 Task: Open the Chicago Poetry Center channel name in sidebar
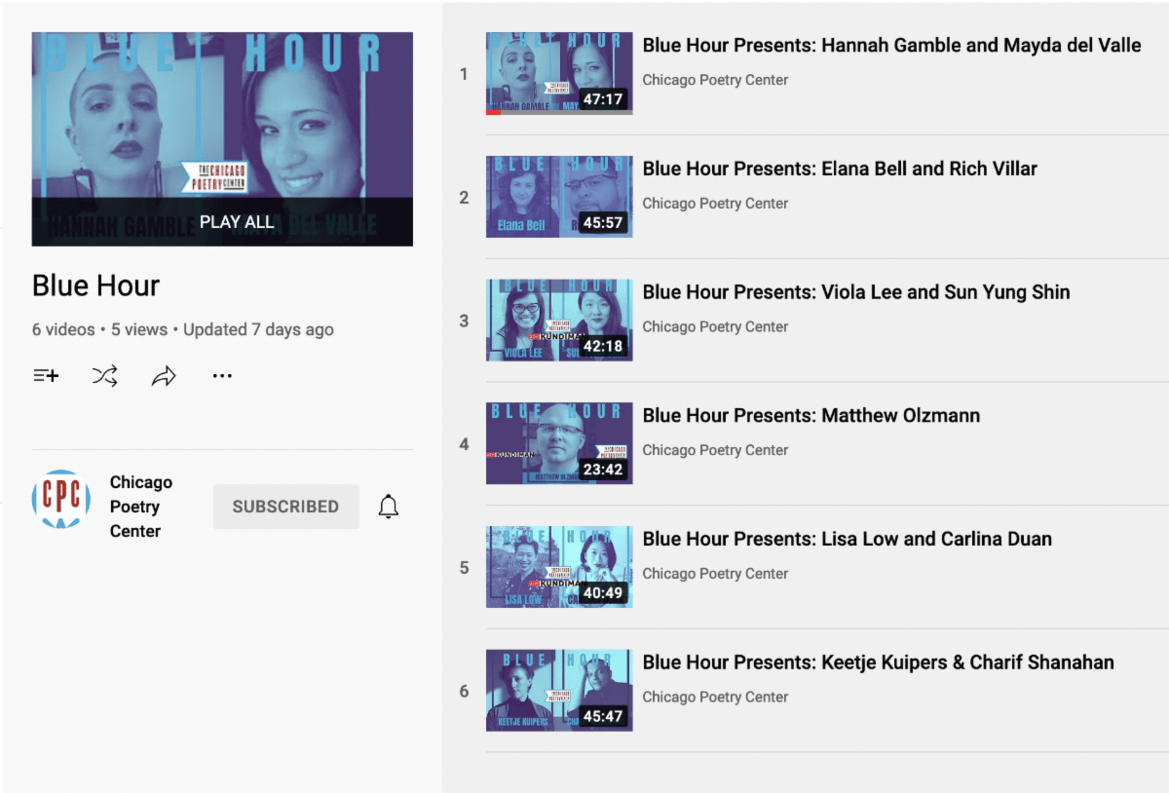(x=141, y=507)
